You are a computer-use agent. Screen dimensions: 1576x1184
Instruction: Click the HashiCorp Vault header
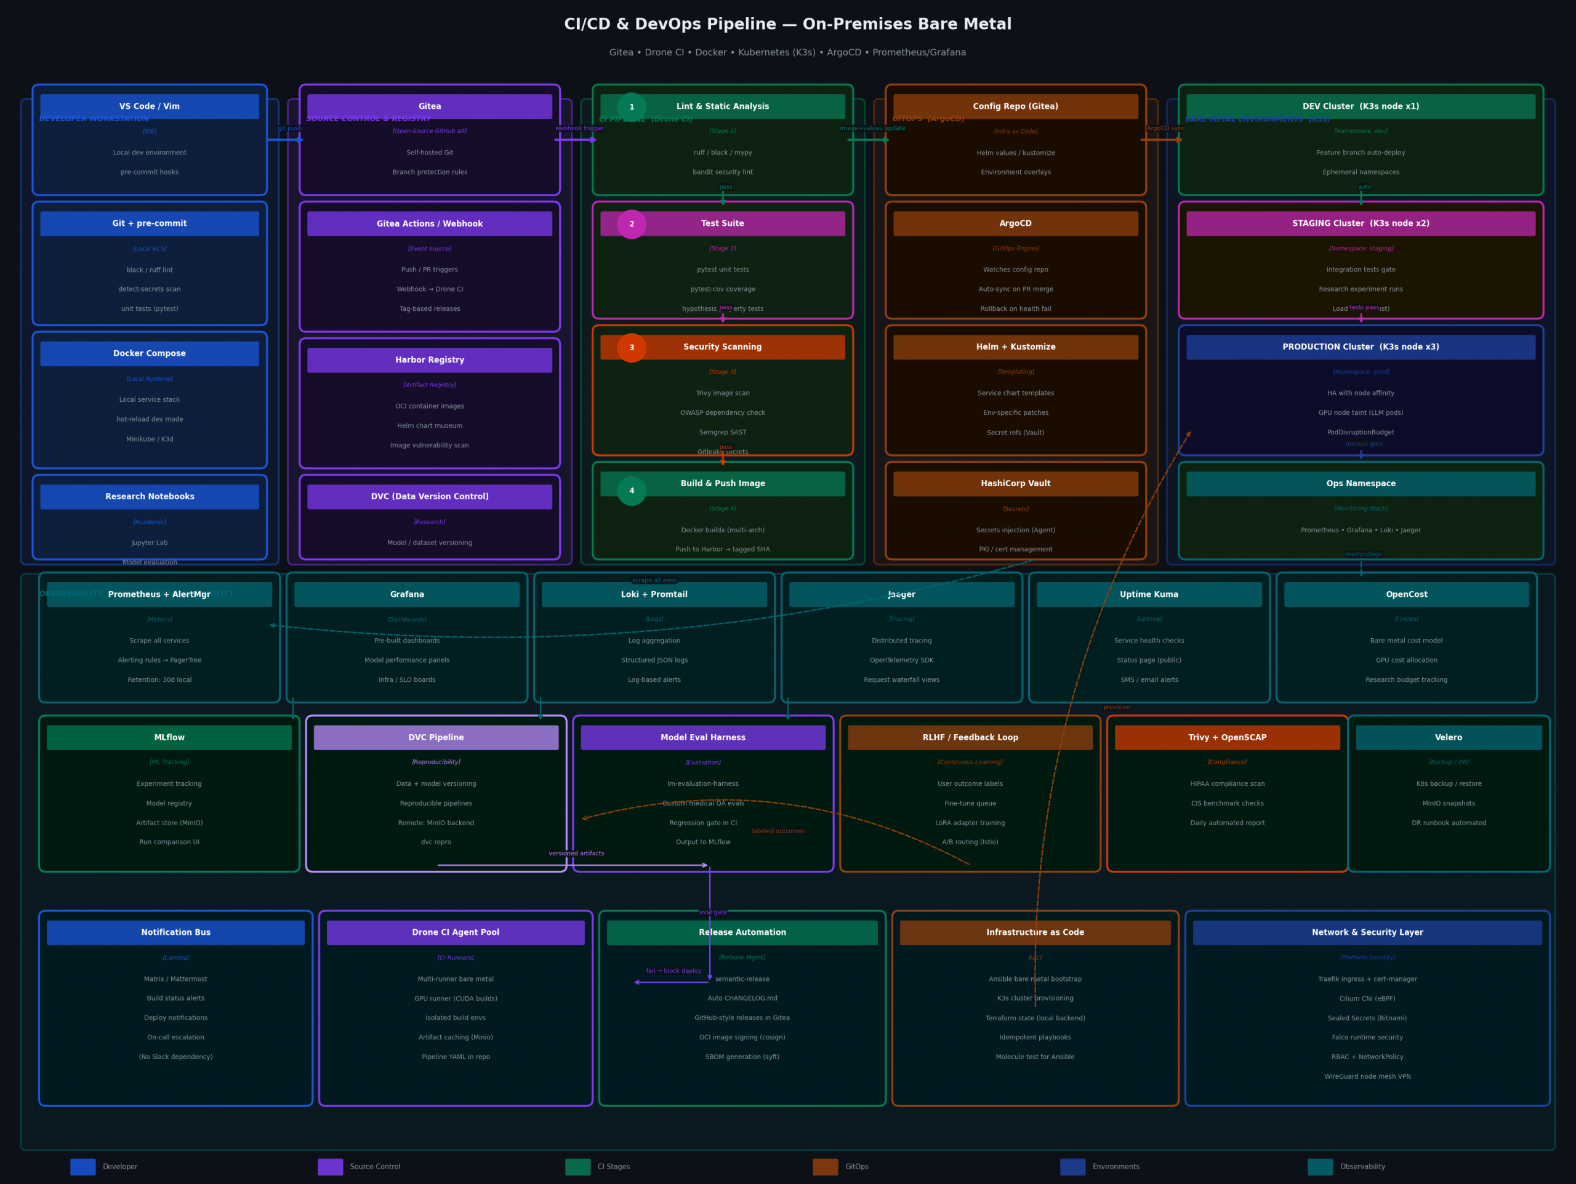tap(1015, 484)
